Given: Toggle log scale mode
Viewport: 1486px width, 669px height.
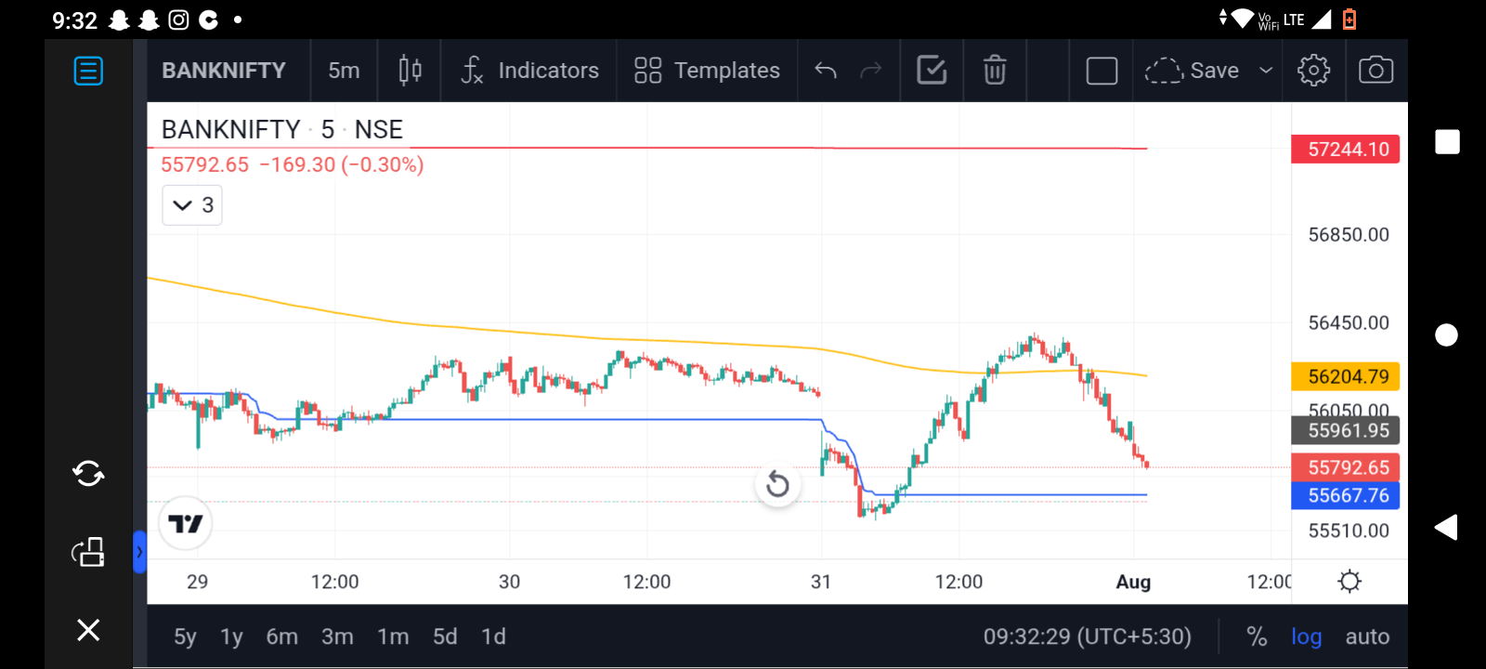Looking at the screenshot, I should click(1306, 636).
